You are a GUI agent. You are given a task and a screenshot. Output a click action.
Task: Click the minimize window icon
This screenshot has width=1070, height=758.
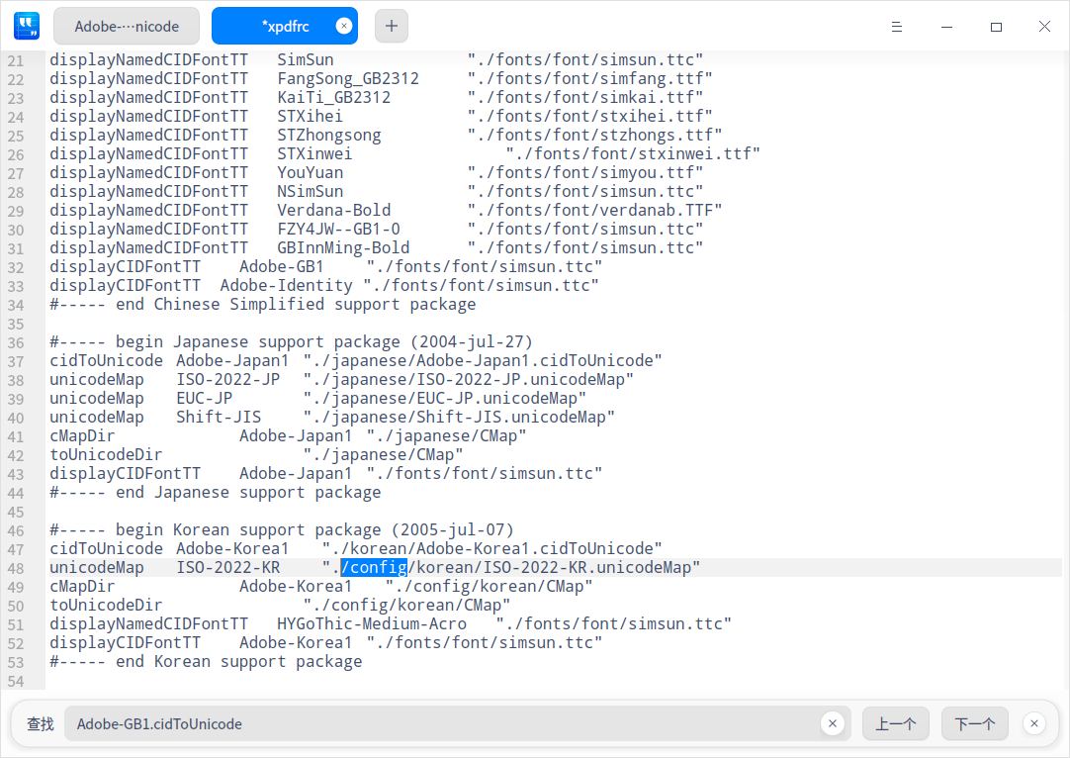click(x=946, y=27)
